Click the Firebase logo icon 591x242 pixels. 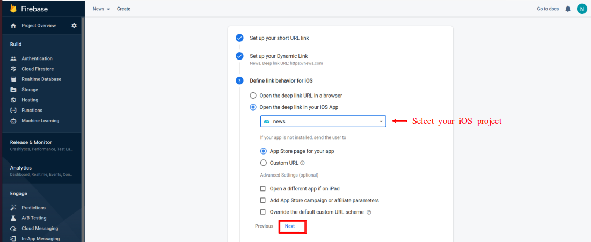(13, 9)
